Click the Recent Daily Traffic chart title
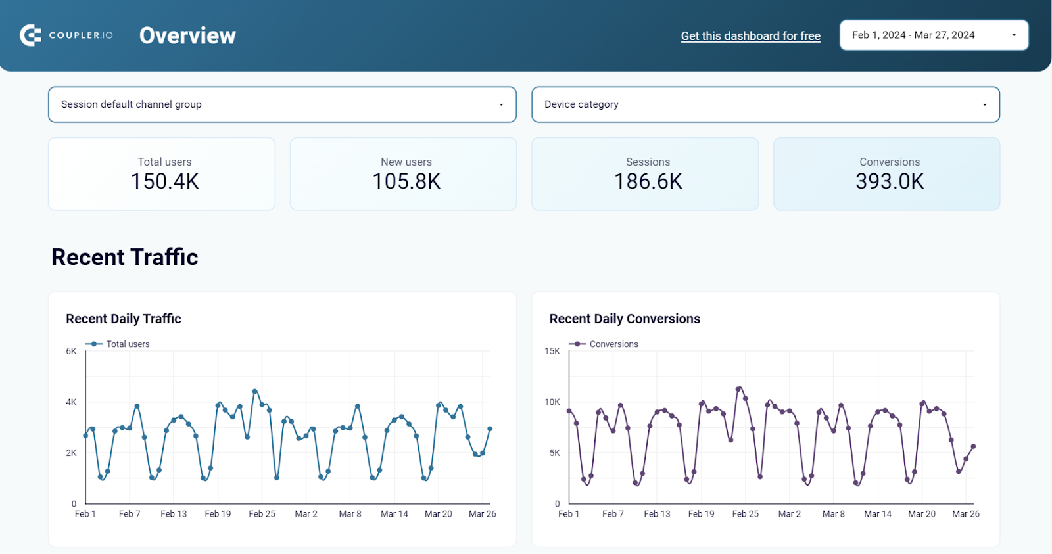 click(x=124, y=319)
